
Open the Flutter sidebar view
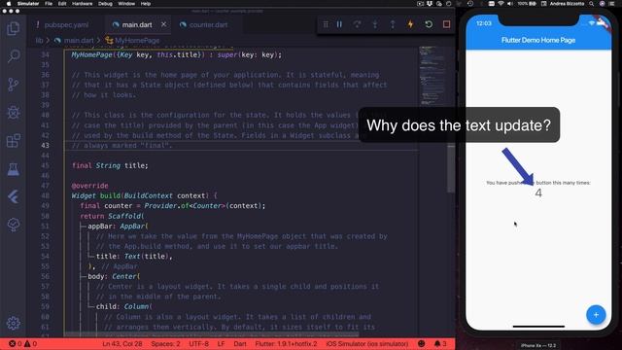[13, 196]
